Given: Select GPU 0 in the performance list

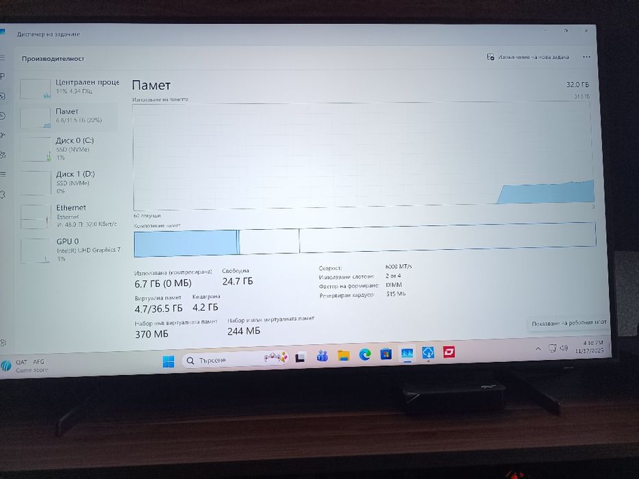Looking at the screenshot, I should pyautogui.click(x=70, y=250).
